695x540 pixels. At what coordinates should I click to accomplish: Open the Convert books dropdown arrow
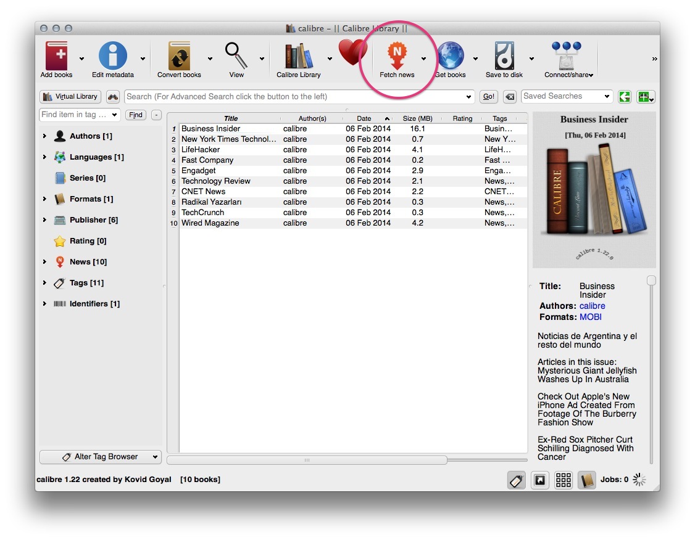point(210,59)
